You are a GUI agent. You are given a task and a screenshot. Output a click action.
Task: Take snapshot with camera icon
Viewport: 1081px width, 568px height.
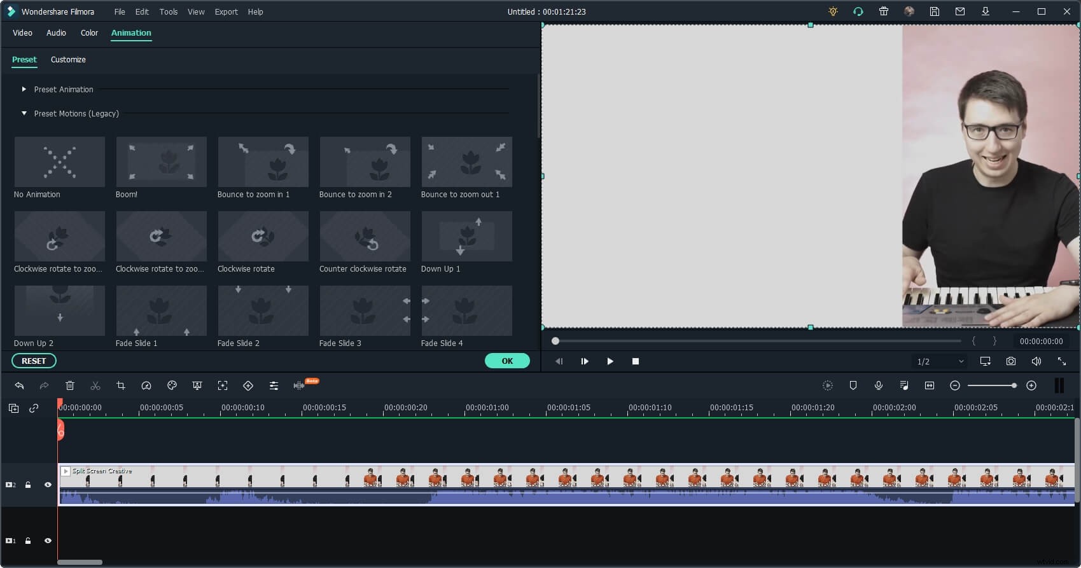click(x=1011, y=361)
